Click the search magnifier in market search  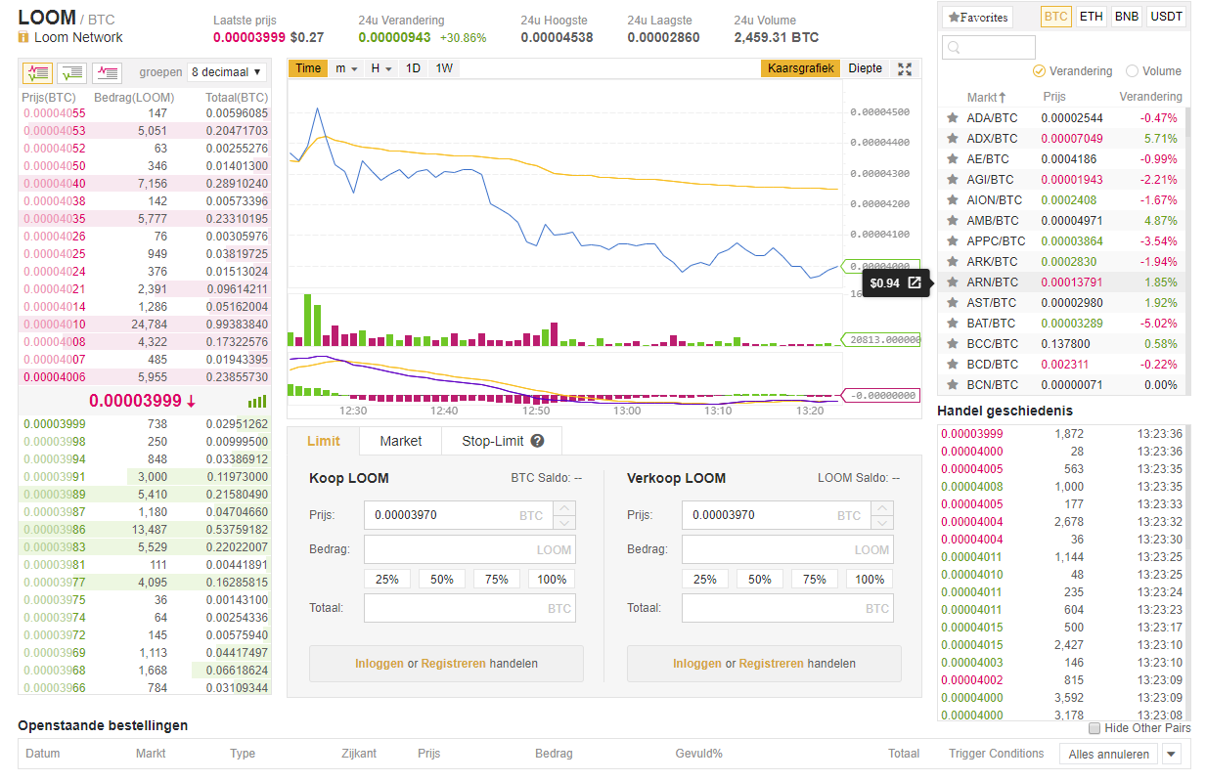[x=954, y=48]
